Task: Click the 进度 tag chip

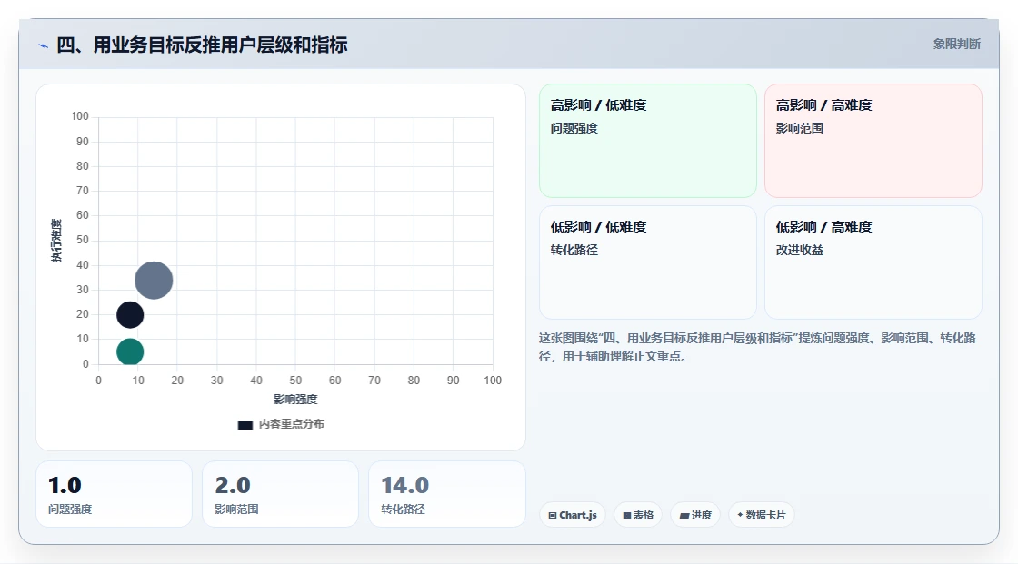Action: tap(695, 515)
